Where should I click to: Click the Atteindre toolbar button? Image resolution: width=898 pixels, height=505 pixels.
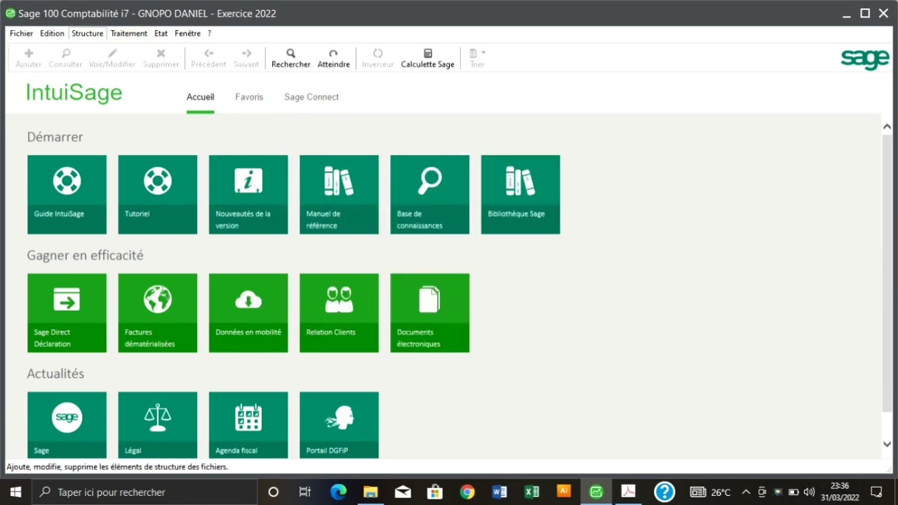click(333, 58)
